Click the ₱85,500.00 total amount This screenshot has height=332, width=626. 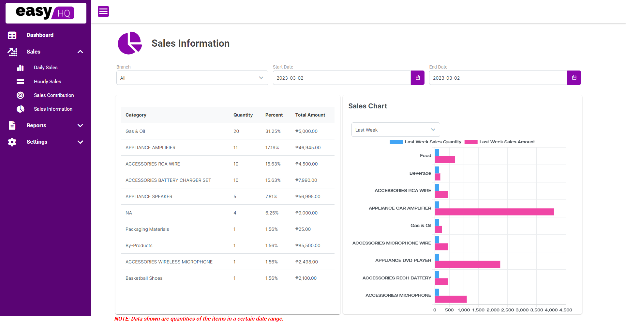point(308,245)
